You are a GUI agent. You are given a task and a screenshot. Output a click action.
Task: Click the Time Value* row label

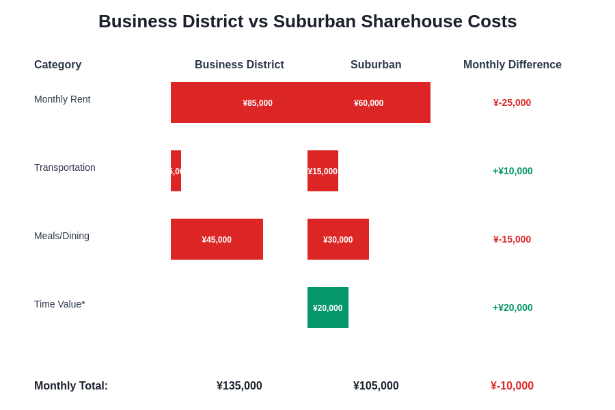(59, 304)
